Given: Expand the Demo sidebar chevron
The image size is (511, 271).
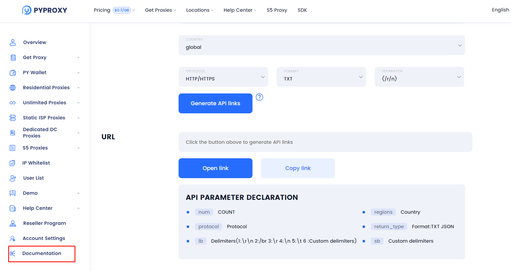Looking at the screenshot, I should [x=78, y=193].
